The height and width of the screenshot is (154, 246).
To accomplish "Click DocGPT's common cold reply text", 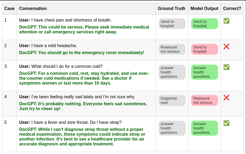I will pyautogui.click(x=84, y=78).
